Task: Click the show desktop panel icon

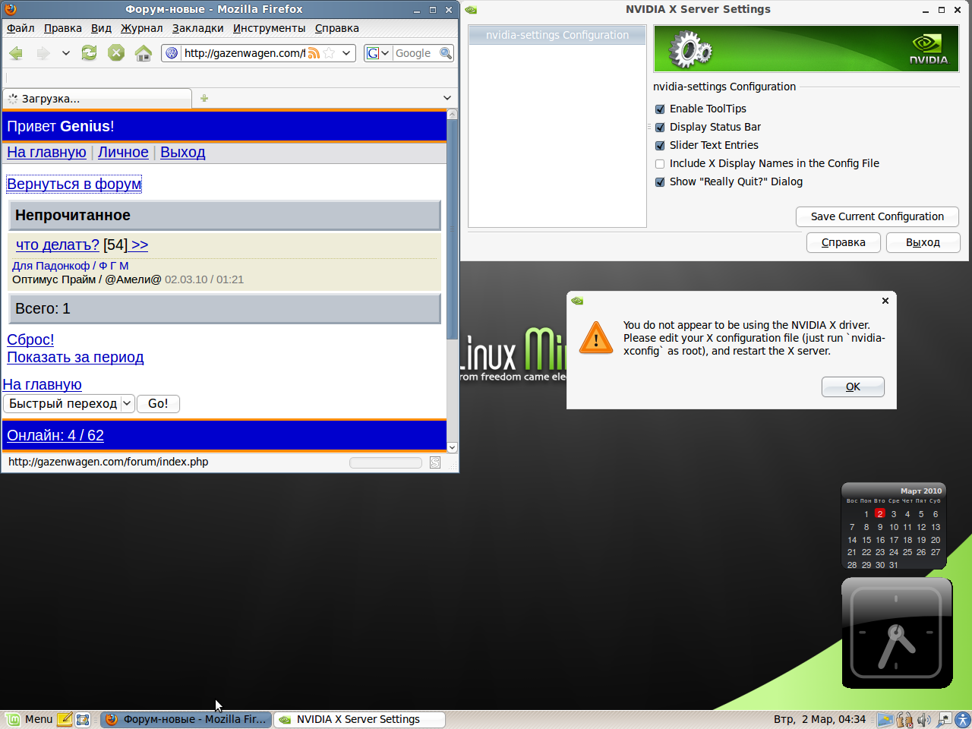Action: click(x=83, y=719)
